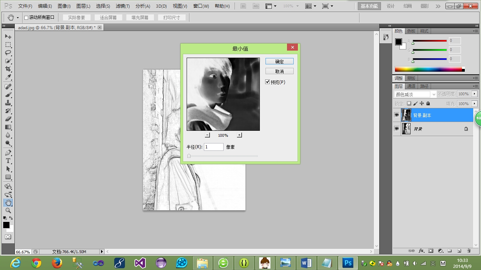This screenshot has height=270, width=481.
Task: Select the Move tool
Action: [8, 37]
